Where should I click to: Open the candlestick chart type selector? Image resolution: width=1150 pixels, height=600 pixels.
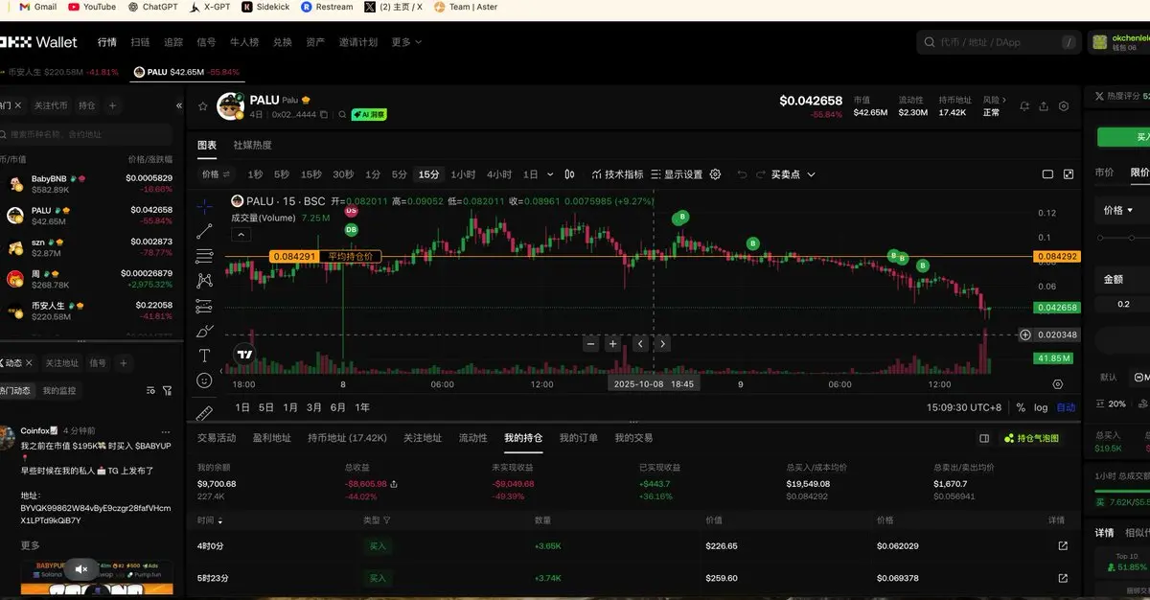click(570, 174)
